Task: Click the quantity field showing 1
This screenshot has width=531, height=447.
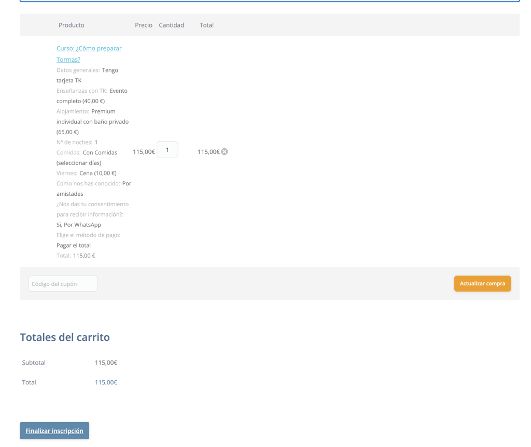Action: click(167, 150)
